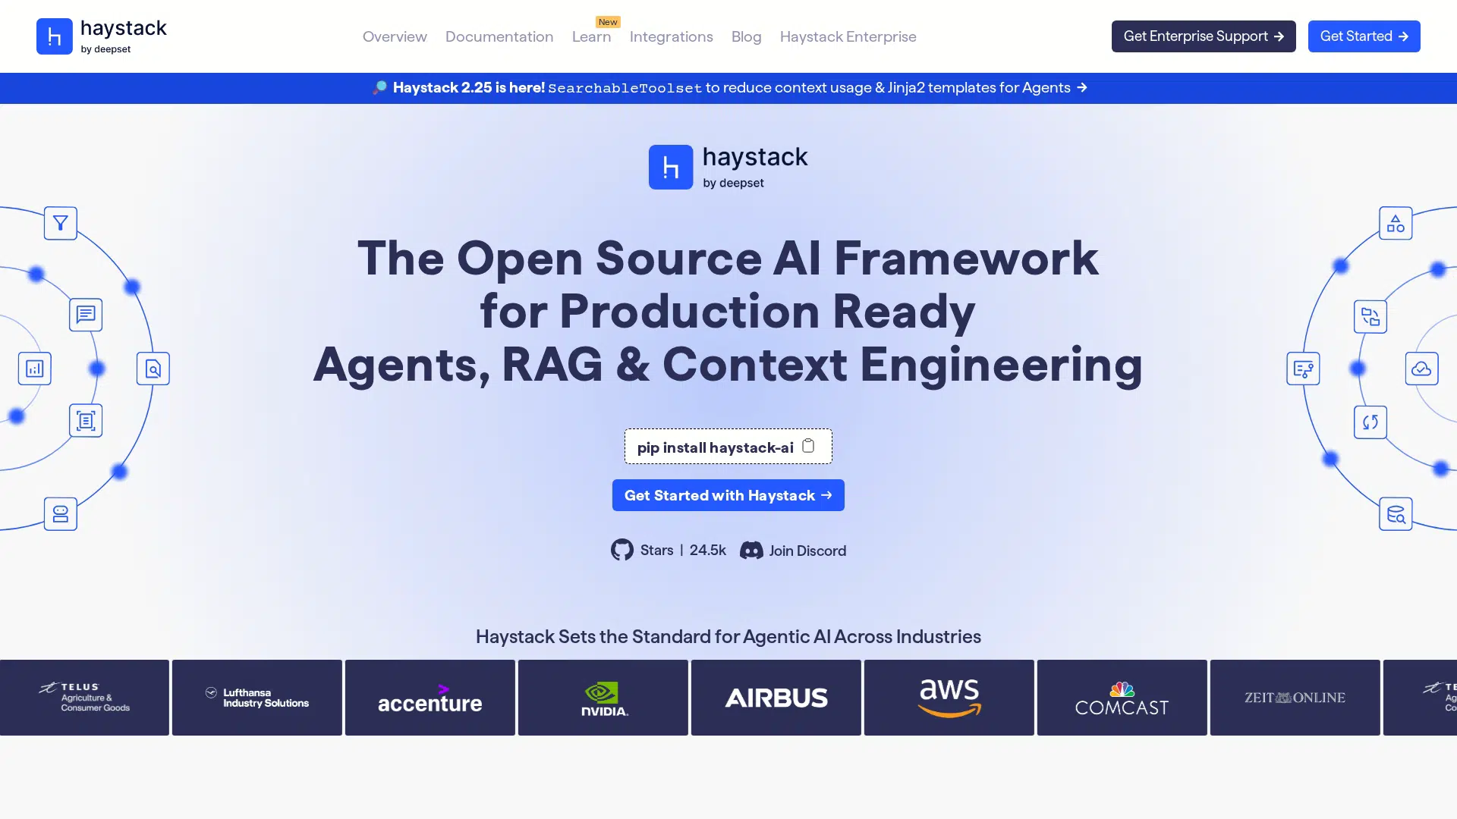The image size is (1457, 819).
Task: Click the GitHub Stars icon
Action: tap(622, 550)
